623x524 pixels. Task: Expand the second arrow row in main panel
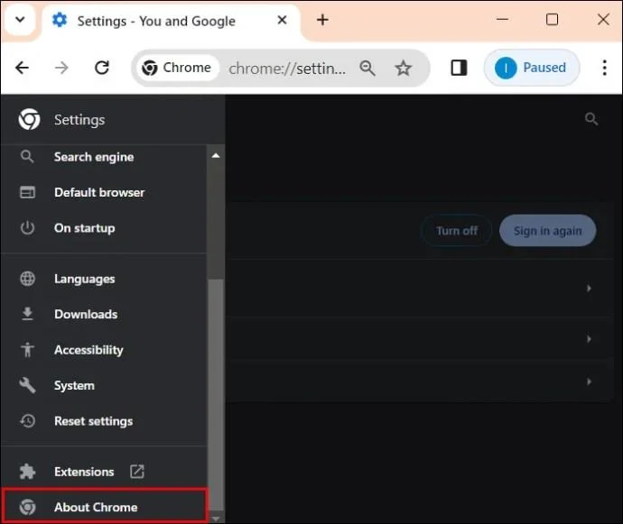tap(589, 338)
